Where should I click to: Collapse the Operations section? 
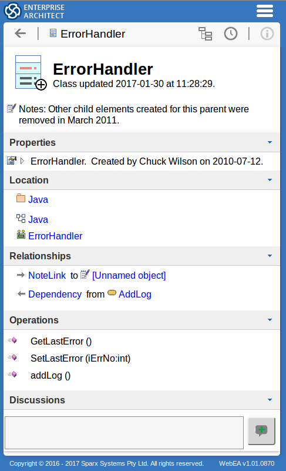270,320
